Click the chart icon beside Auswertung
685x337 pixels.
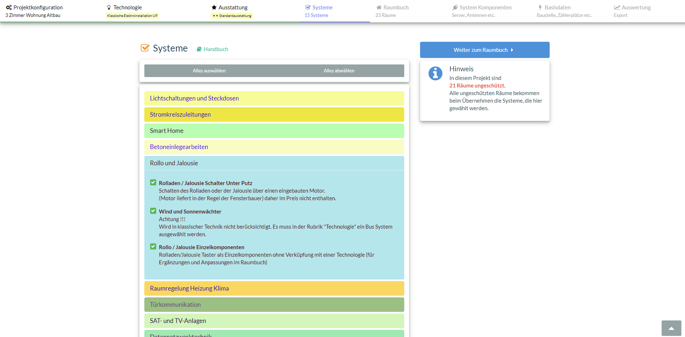coord(617,8)
